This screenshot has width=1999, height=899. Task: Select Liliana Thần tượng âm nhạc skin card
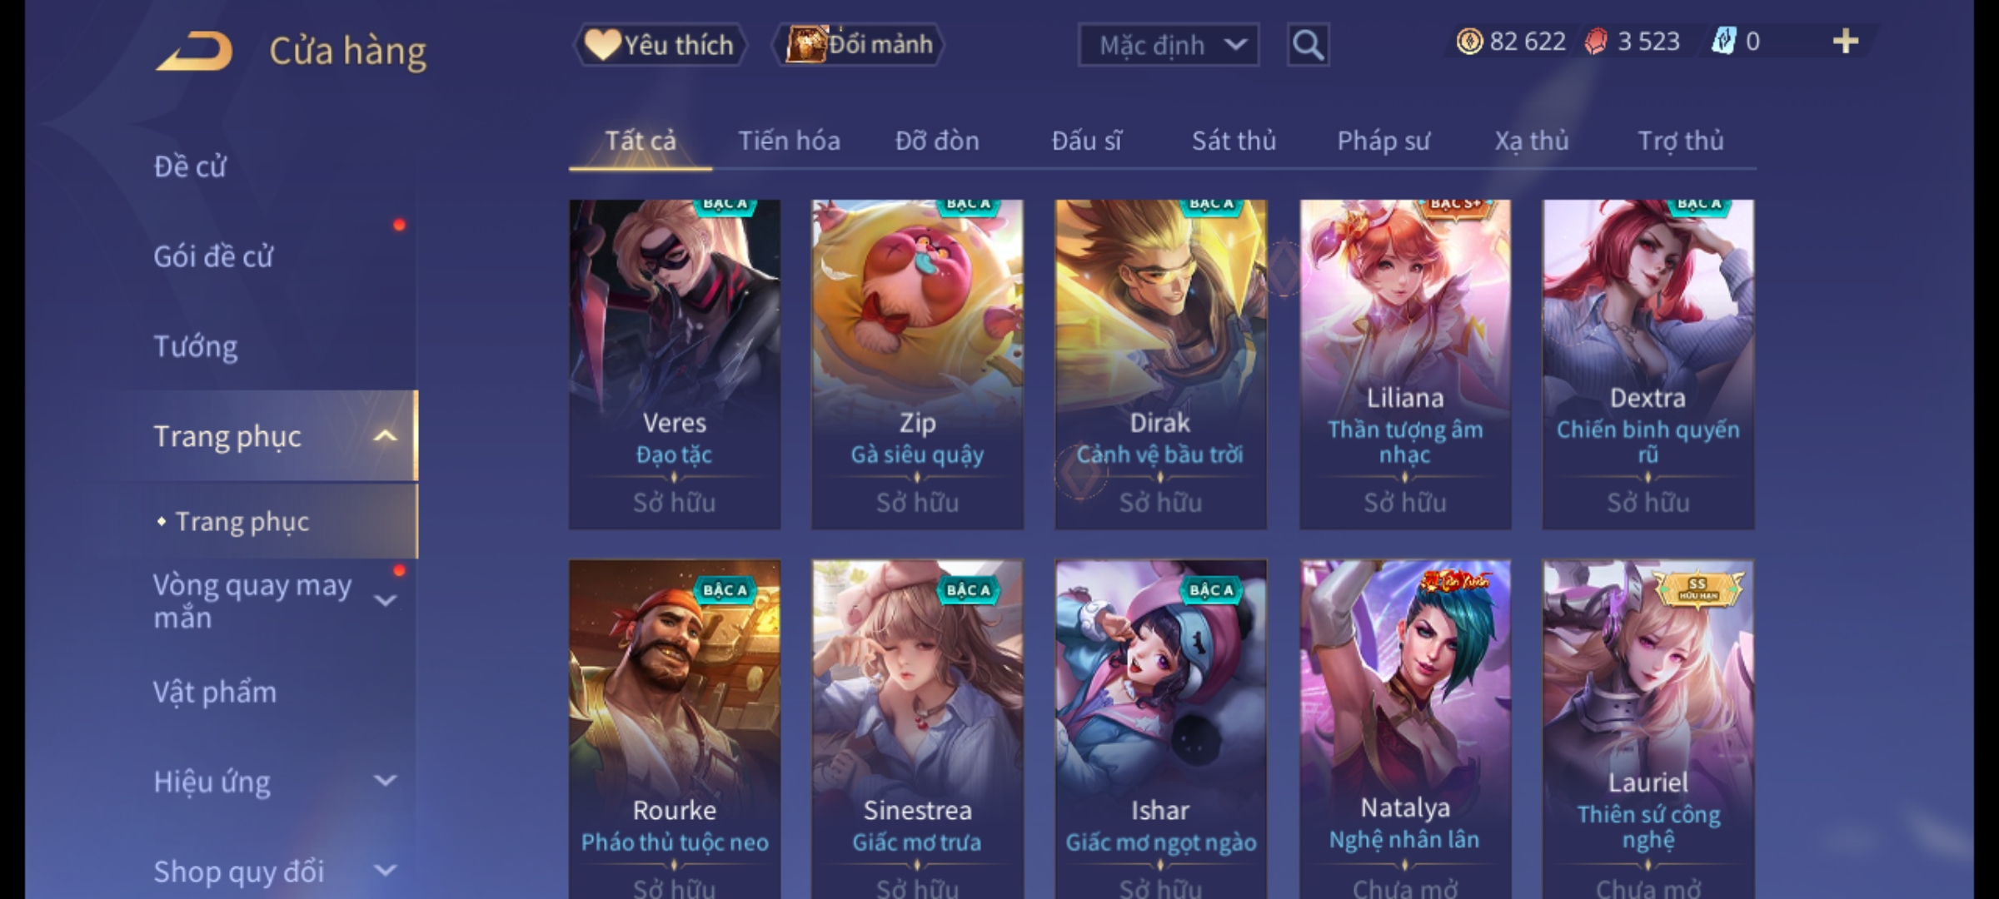(1405, 364)
